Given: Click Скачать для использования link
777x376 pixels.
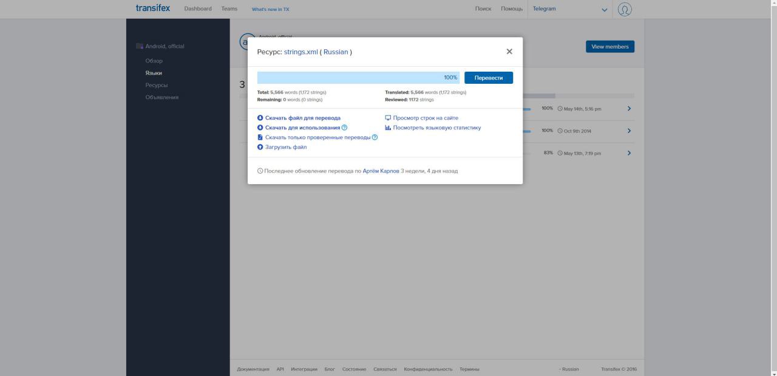Looking at the screenshot, I should point(303,128).
